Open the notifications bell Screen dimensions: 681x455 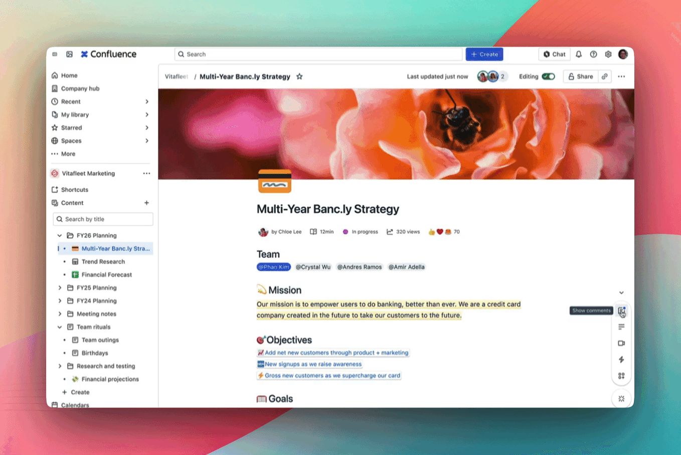pos(579,54)
